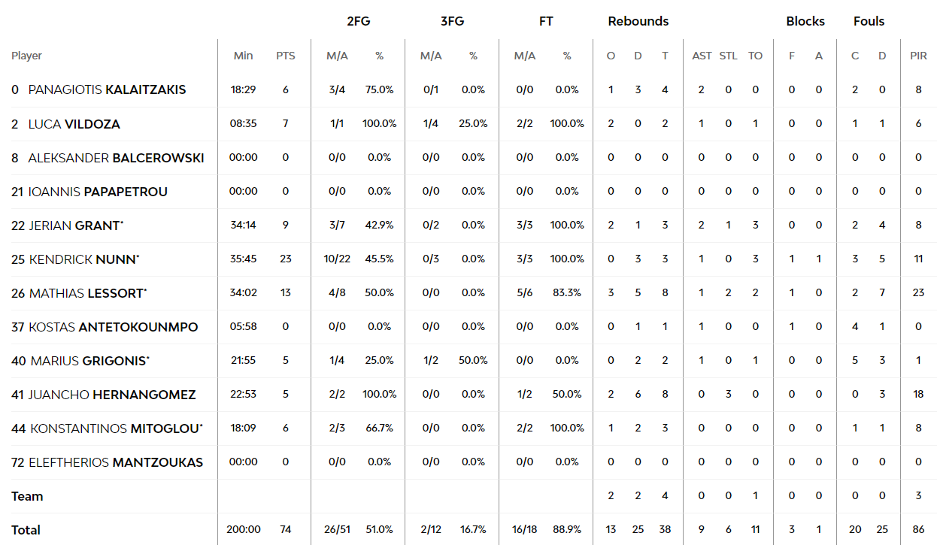Click the PIR column header

tap(918, 56)
